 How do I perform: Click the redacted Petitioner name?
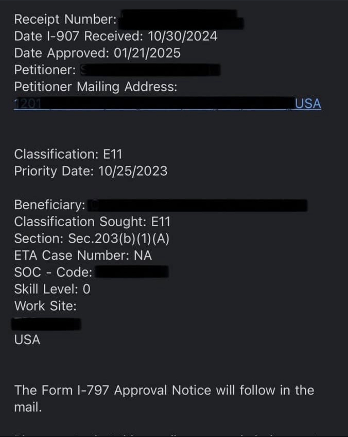point(150,70)
